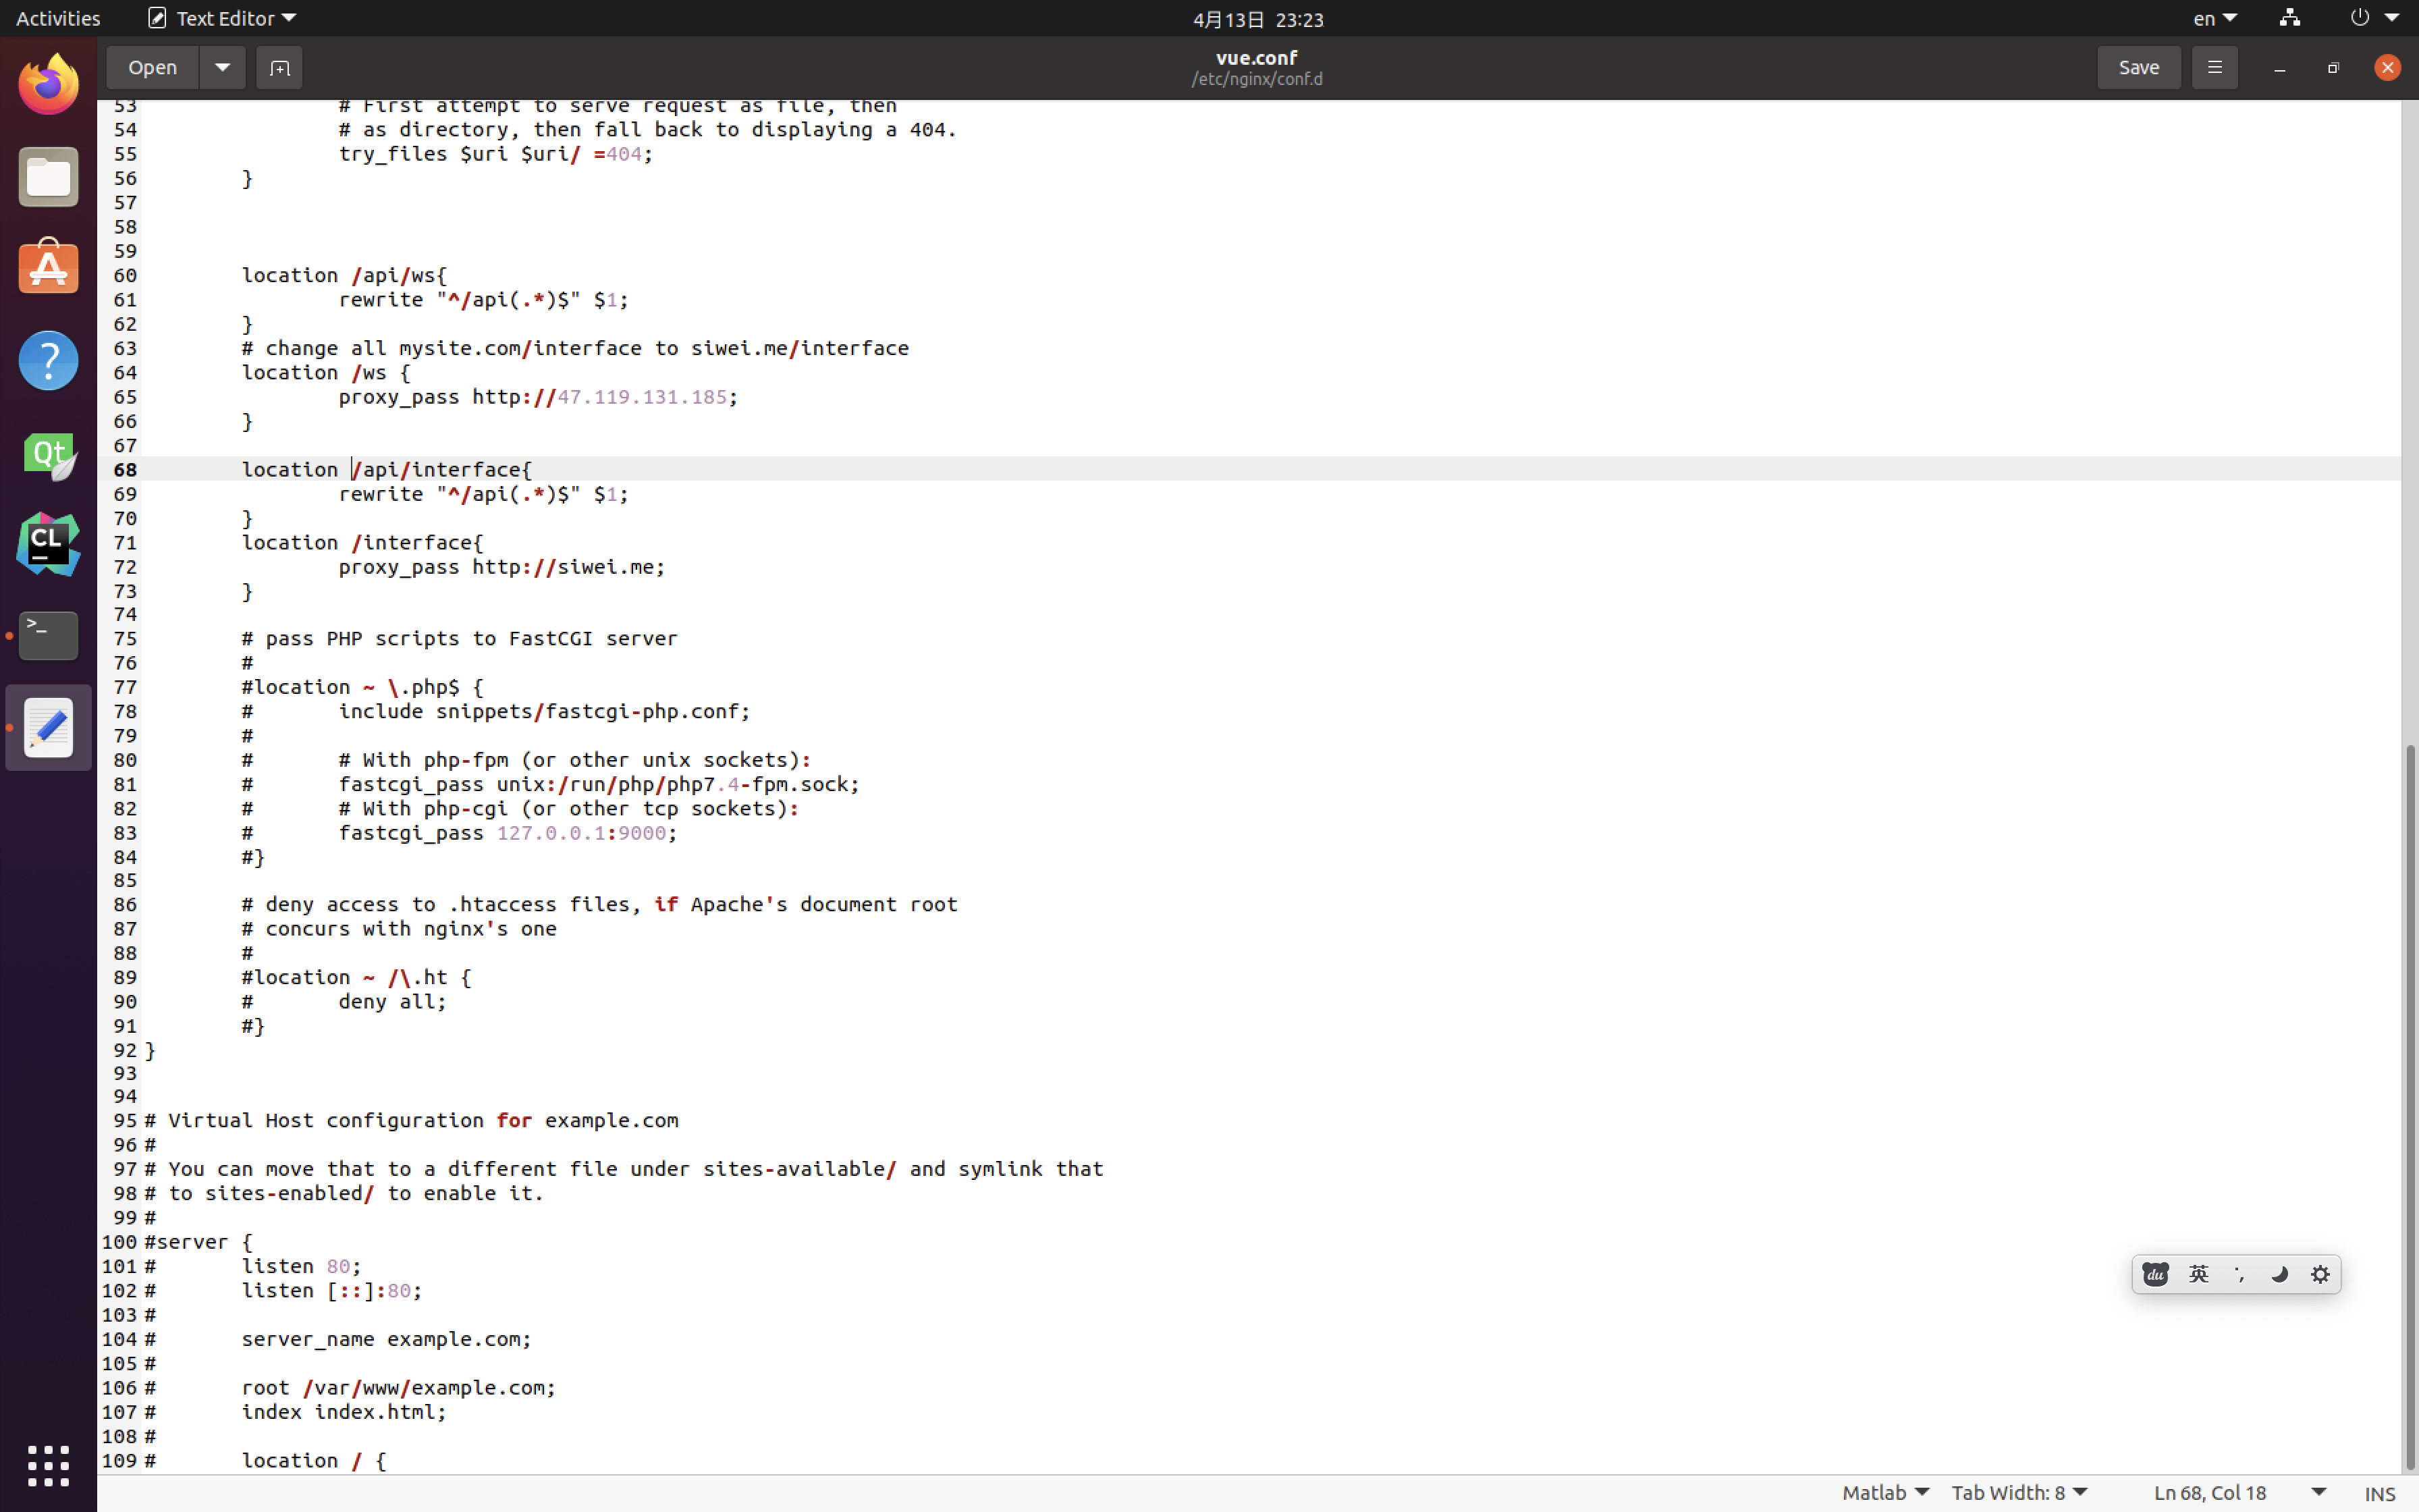Open the hamburger menu in header bar
The width and height of the screenshot is (2419, 1512).
(x=2214, y=68)
